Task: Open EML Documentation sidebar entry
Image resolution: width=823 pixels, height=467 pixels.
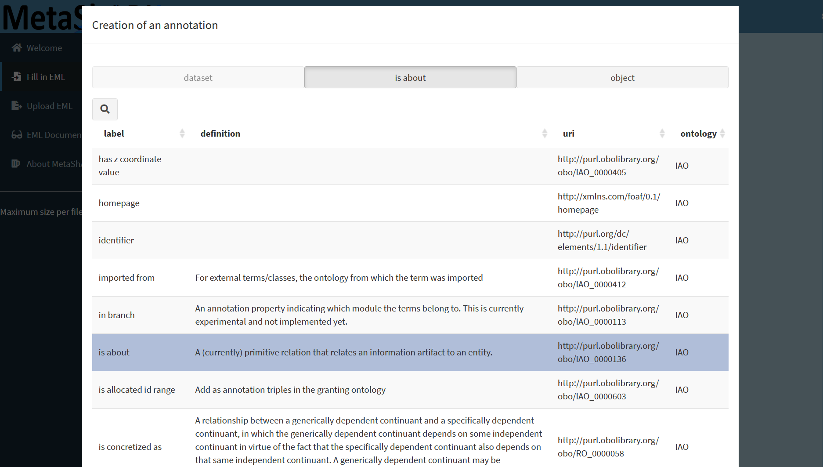Action: (x=41, y=134)
